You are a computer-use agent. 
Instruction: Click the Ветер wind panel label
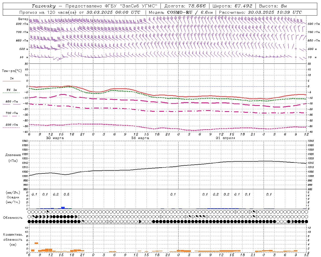23,19
